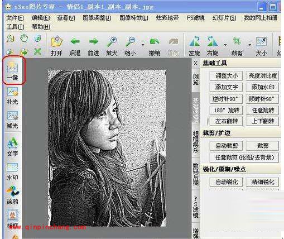
Task: Click the sketch portrait image on canvas
Action: pos(107,148)
